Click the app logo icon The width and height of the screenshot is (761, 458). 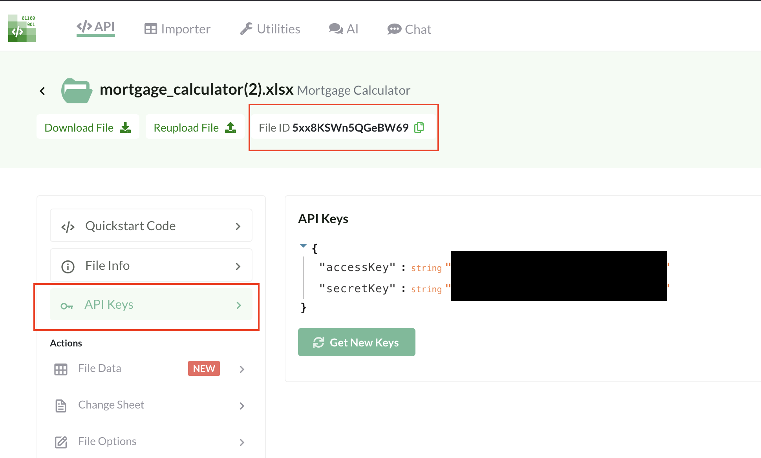tap(22, 28)
